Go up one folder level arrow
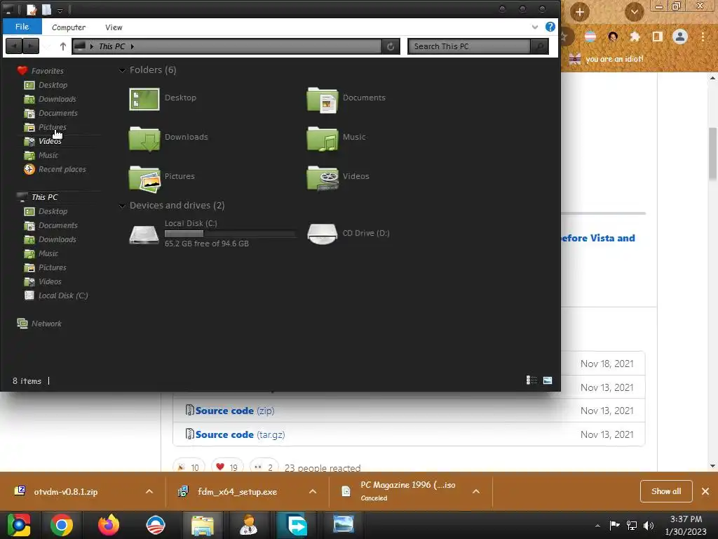Screen dimensions: 718x539 point(62,46)
